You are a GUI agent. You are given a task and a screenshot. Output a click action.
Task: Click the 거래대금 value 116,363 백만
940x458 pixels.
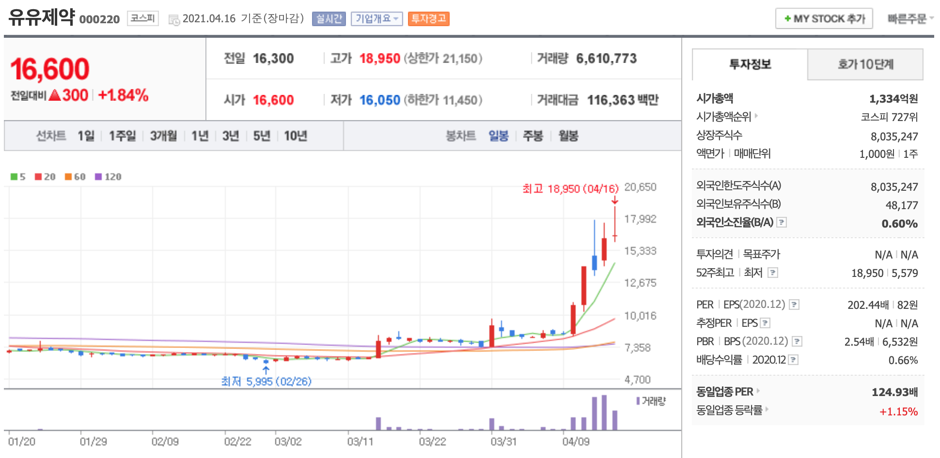[x=623, y=100]
